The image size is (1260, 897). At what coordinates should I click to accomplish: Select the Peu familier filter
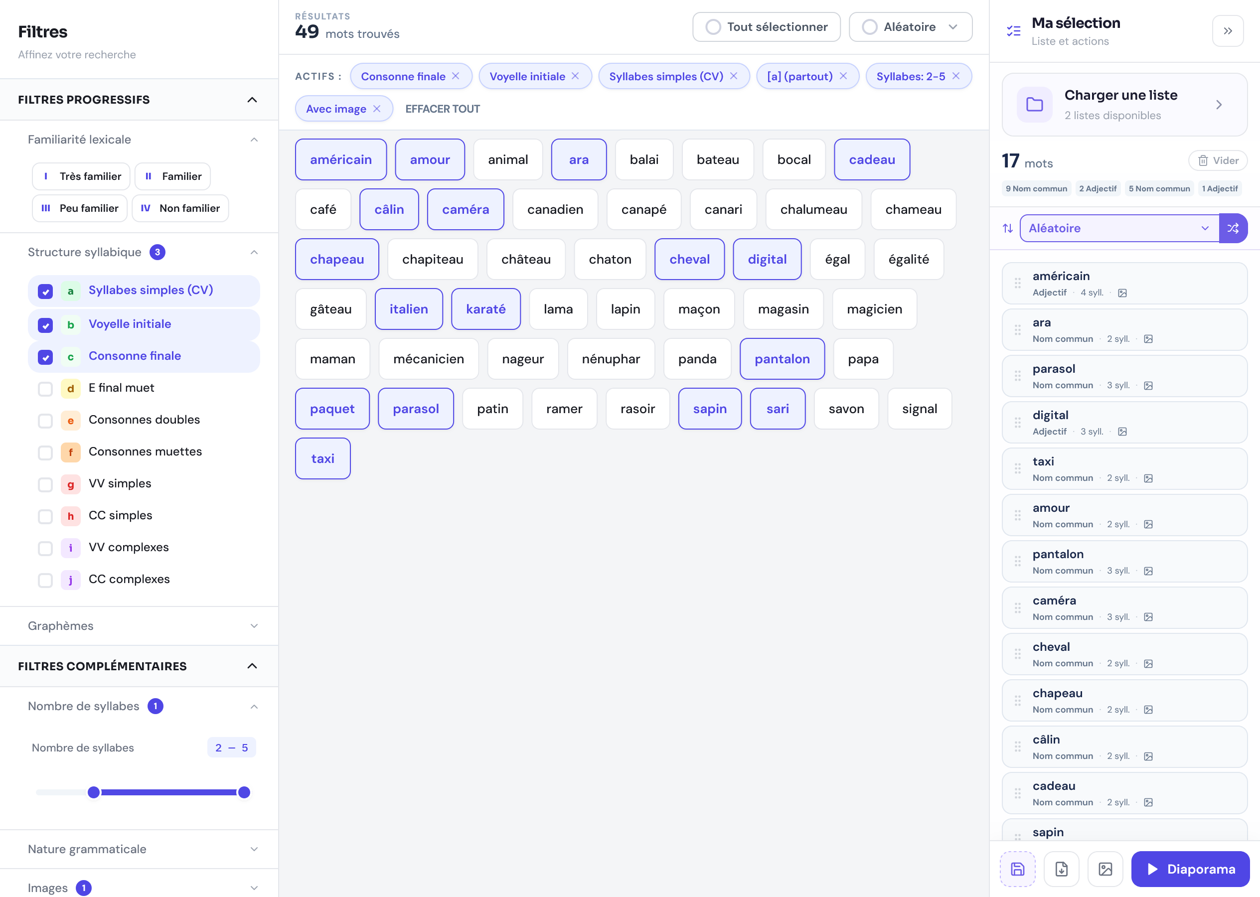(80, 208)
